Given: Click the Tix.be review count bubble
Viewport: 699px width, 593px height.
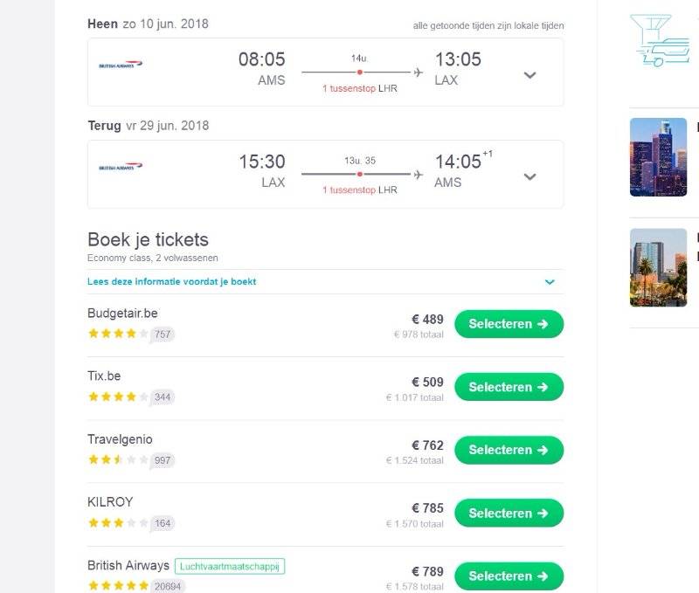Looking at the screenshot, I should pyautogui.click(x=163, y=397).
